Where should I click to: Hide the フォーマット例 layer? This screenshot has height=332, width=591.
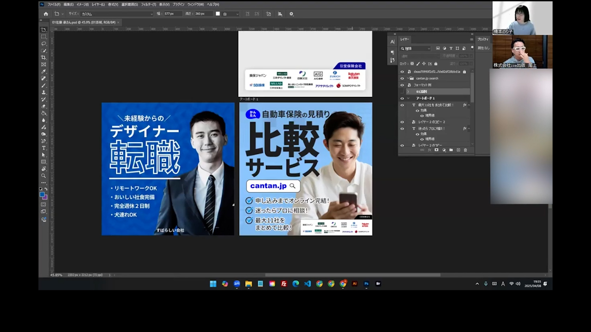(402, 85)
